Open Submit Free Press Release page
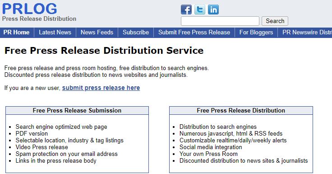Screen dimensions: 332x174 point(194,32)
